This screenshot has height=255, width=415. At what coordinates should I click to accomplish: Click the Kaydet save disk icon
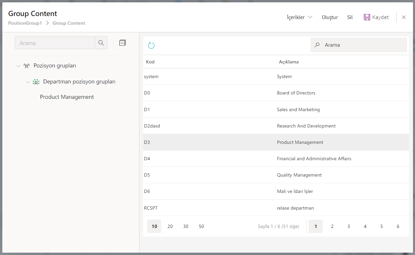(367, 17)
